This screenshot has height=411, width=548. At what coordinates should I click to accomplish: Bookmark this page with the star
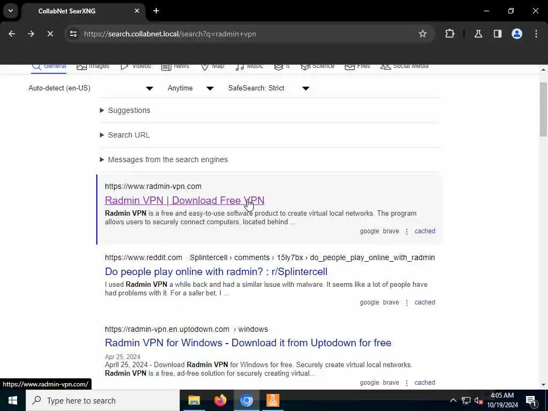[x=423, y=34]
